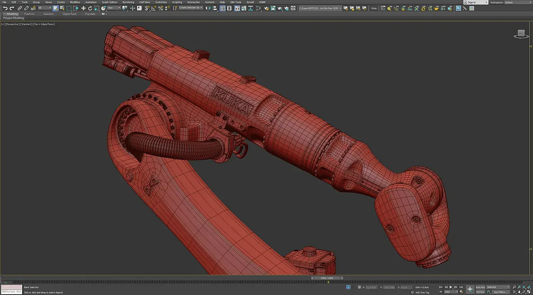
Task: Click the Select and Link icon
Action: (20, 8)
